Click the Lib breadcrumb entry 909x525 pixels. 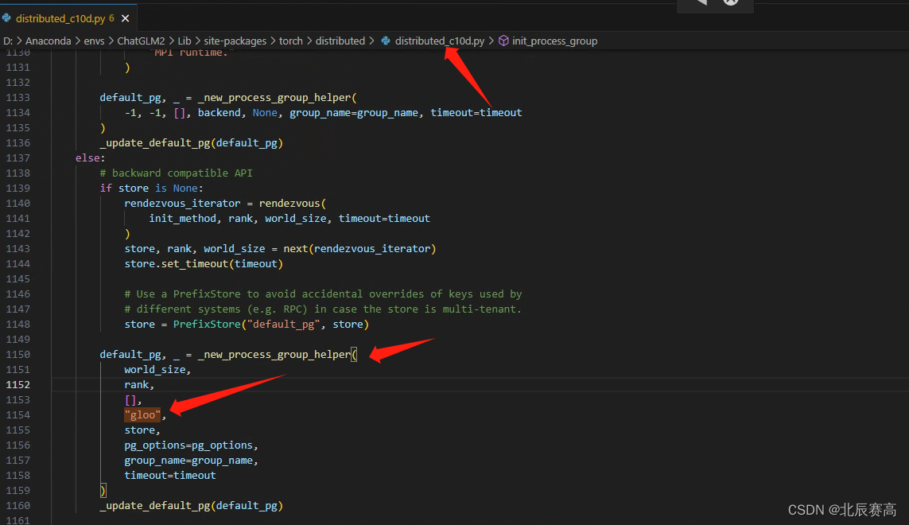pyautogui.click(x=184, y=41)
